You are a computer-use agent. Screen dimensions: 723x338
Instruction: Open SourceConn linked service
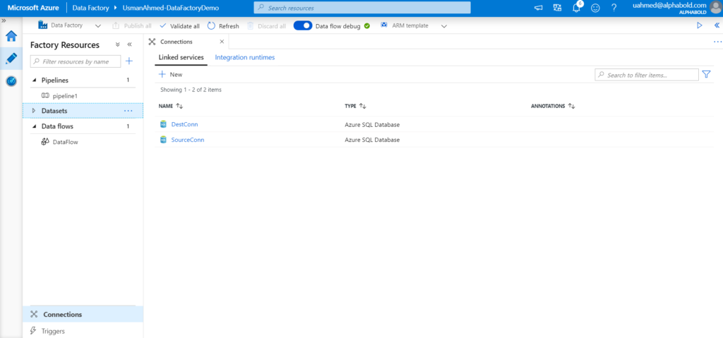pos(188,140)
